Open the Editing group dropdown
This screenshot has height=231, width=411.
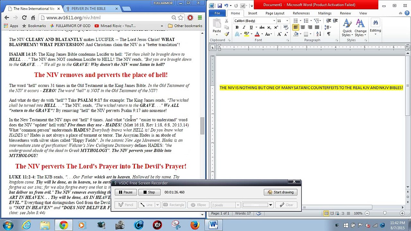click(x=375, y=27)
